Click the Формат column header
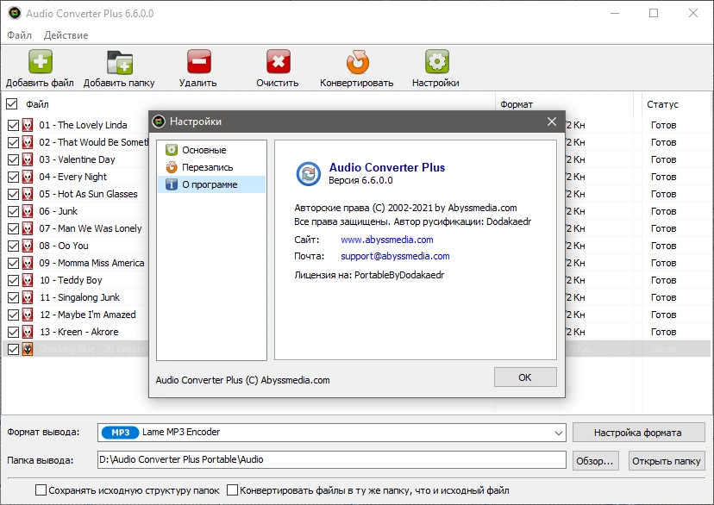The width and height of the screenshot is (714, 505). [x=517, y=104]
